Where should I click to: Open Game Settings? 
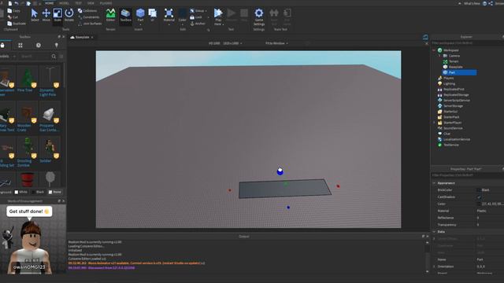(x=259, y=17)
